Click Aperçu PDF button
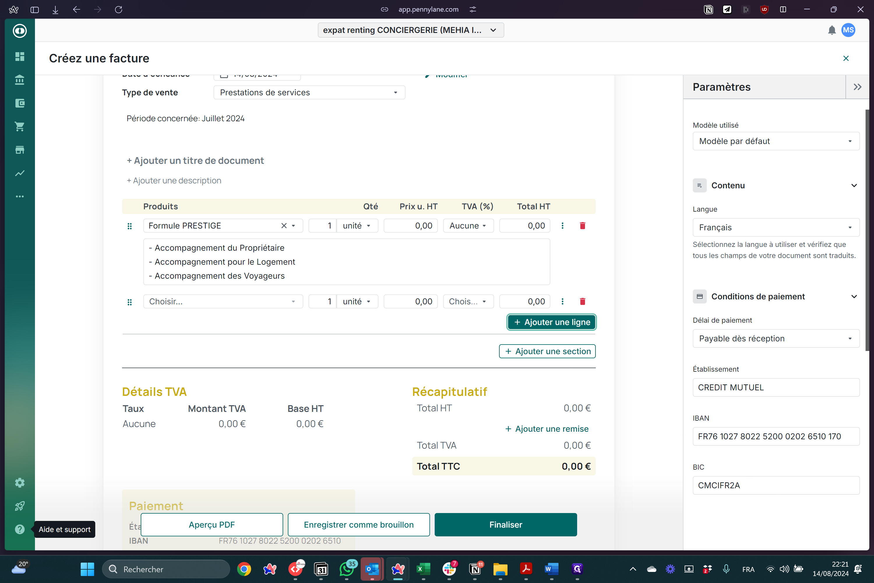 [212, 525]
